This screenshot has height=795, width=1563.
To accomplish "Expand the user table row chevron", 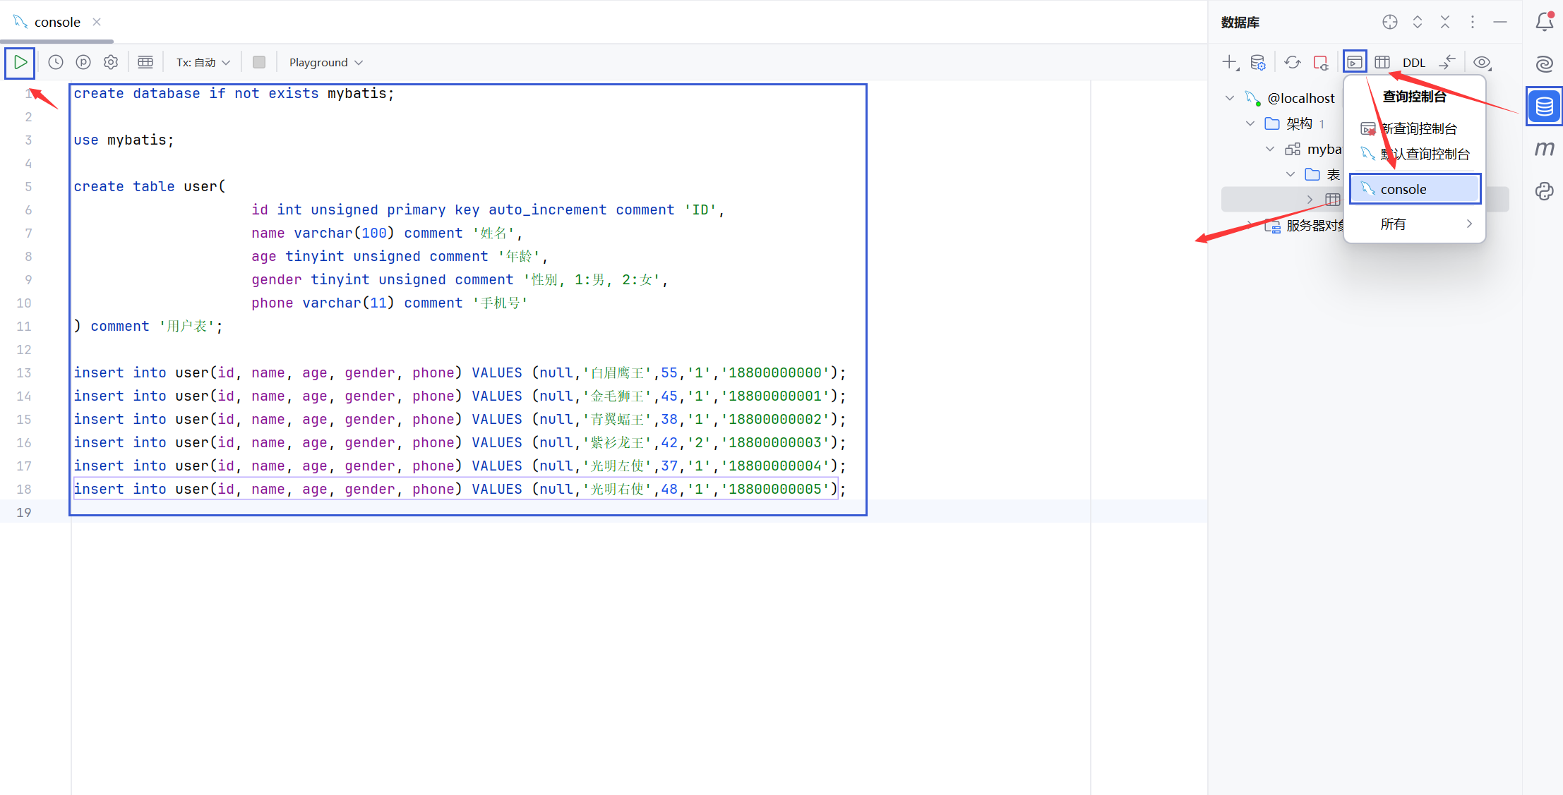I will coord(1310,200).
